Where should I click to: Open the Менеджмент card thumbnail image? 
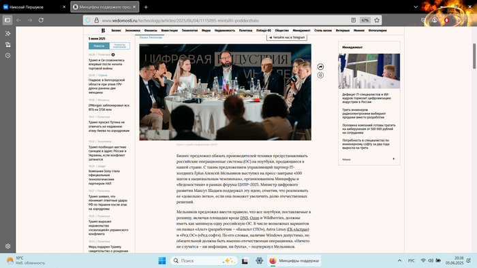(x=369, y=71)
